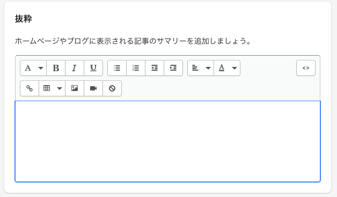Toggle italic formatting
Viewport: 337px width, 197px height.
point(75,68)
